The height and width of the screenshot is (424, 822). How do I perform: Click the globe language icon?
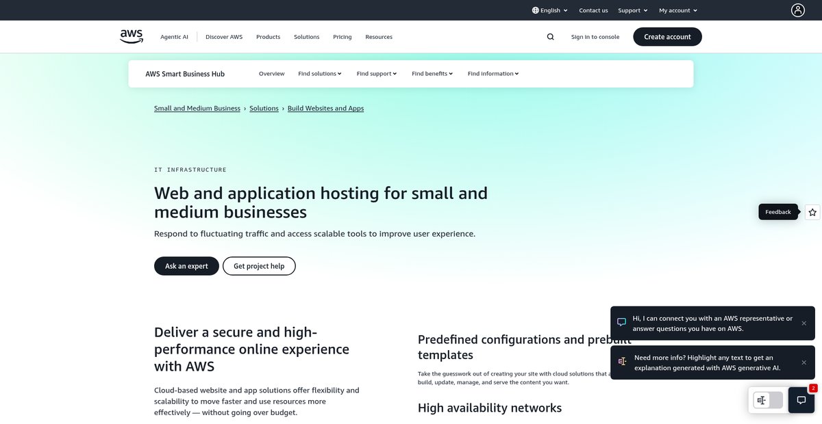pos(536,10)
